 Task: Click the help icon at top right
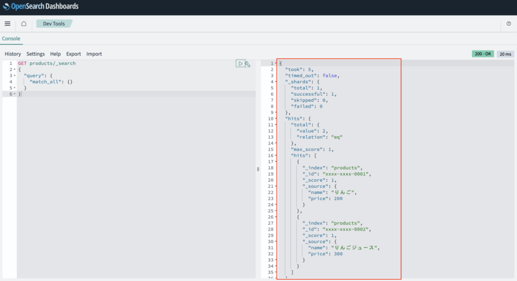tap(508, 24)
